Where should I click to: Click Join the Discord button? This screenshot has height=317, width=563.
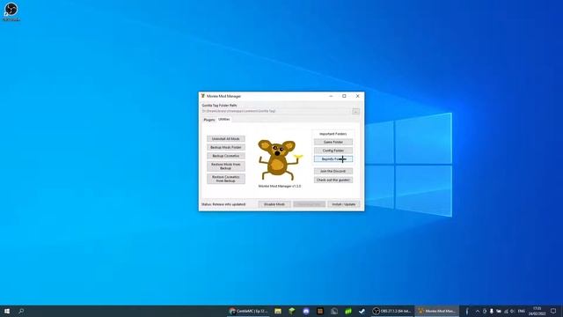[333, 171]
